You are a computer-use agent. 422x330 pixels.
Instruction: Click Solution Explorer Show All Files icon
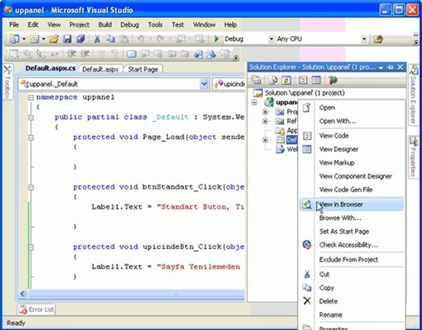click(x=273, y=80)
